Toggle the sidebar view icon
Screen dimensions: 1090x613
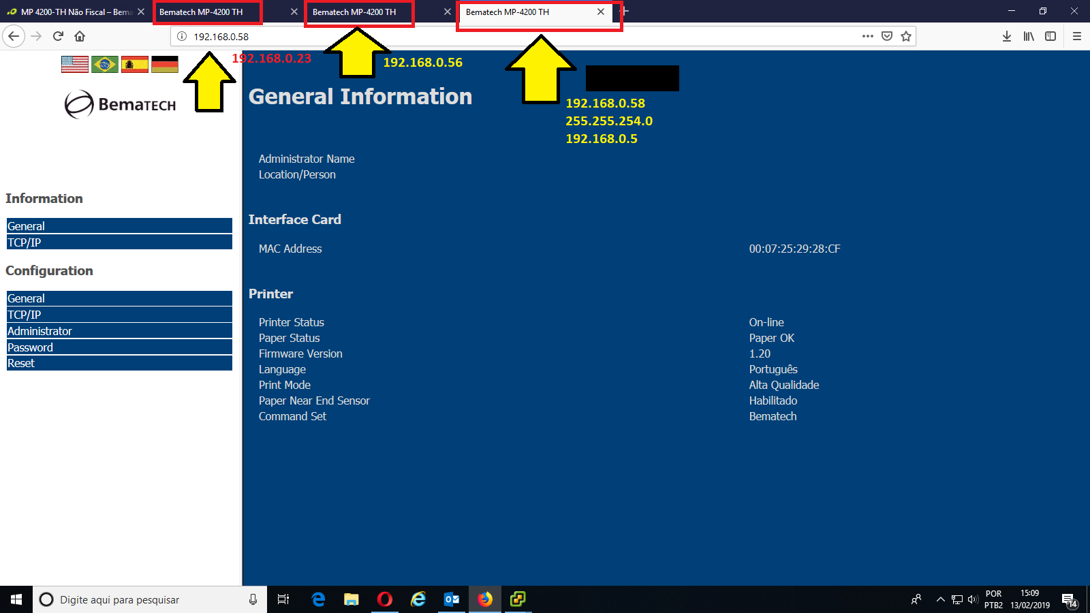1050,36
